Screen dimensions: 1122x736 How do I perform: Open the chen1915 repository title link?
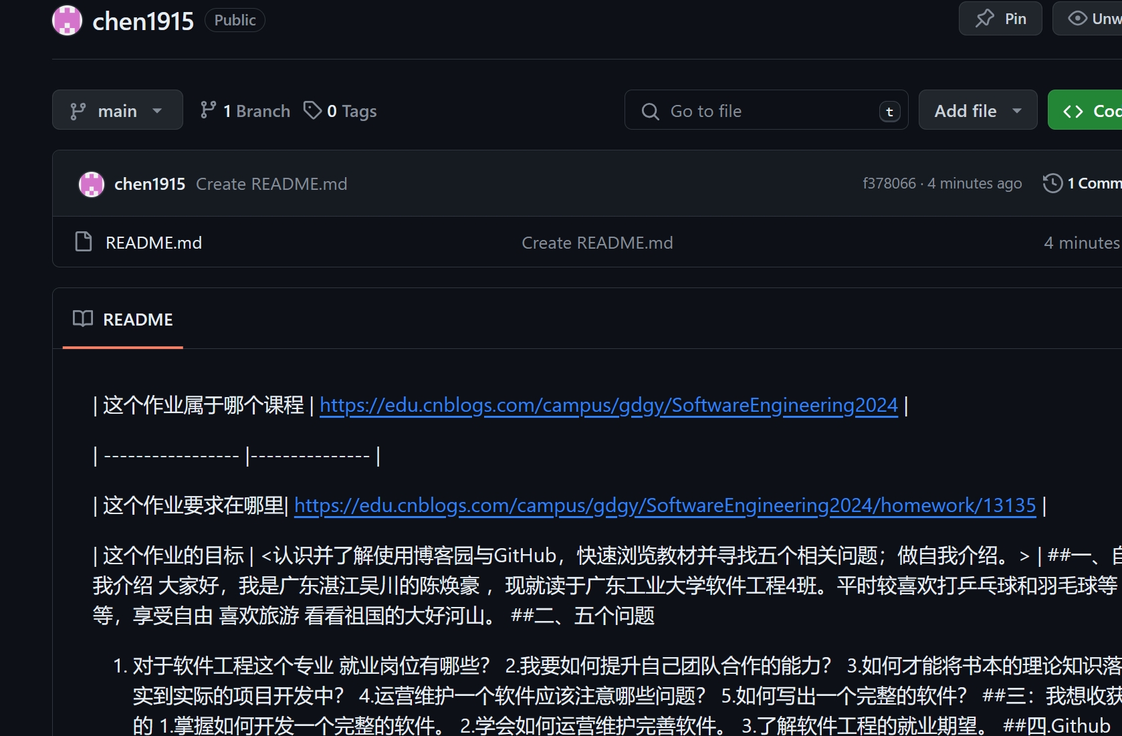click(x=143, y=21)
